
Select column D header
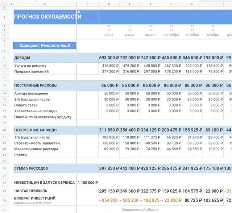pos(109,4)
